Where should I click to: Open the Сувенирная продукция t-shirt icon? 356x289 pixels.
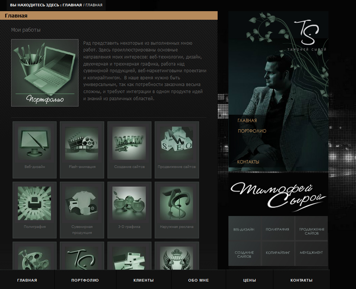[x=82, y=203]
